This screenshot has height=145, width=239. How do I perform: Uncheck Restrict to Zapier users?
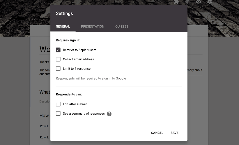coord(58,50)
